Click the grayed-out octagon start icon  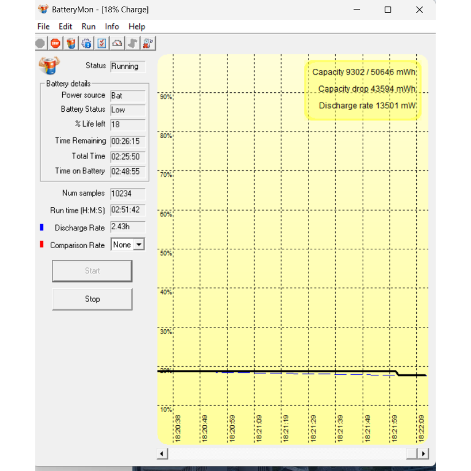pos(41,44)
